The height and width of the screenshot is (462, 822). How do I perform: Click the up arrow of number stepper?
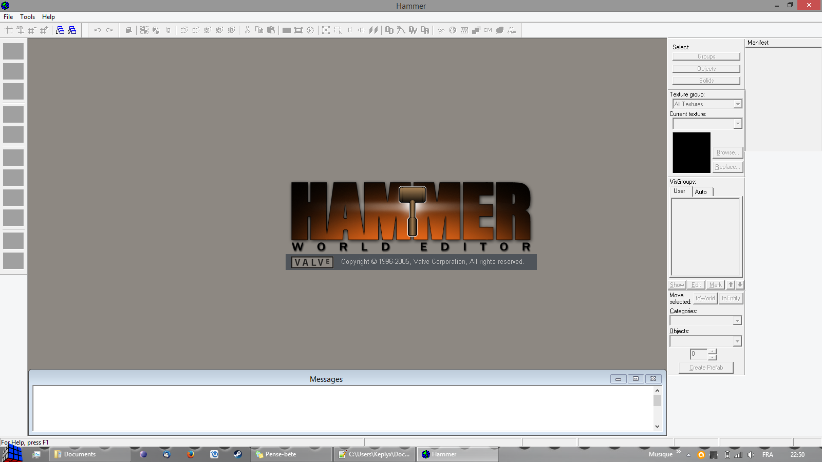[x=712, y=351]
